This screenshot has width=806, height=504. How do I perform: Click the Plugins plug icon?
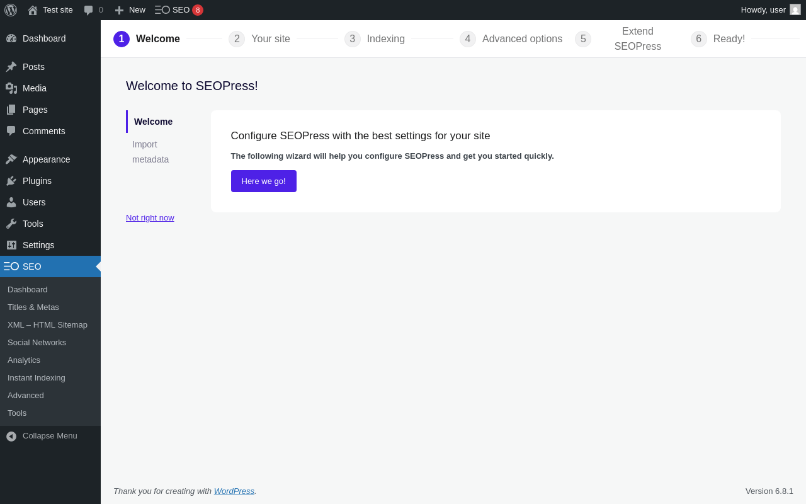11,181
